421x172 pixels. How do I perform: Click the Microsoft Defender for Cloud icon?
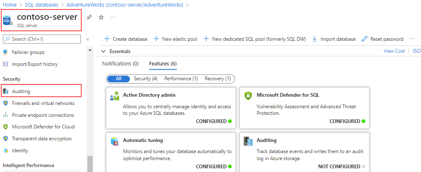(6, 127)
